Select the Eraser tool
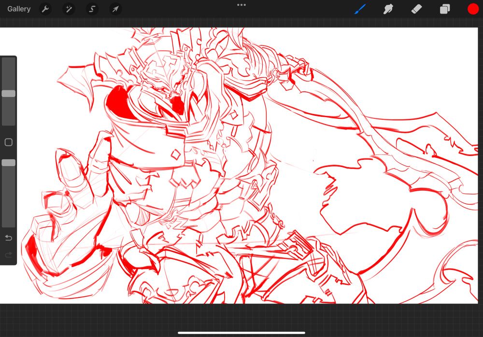483x337 pixels. (416, 9)
